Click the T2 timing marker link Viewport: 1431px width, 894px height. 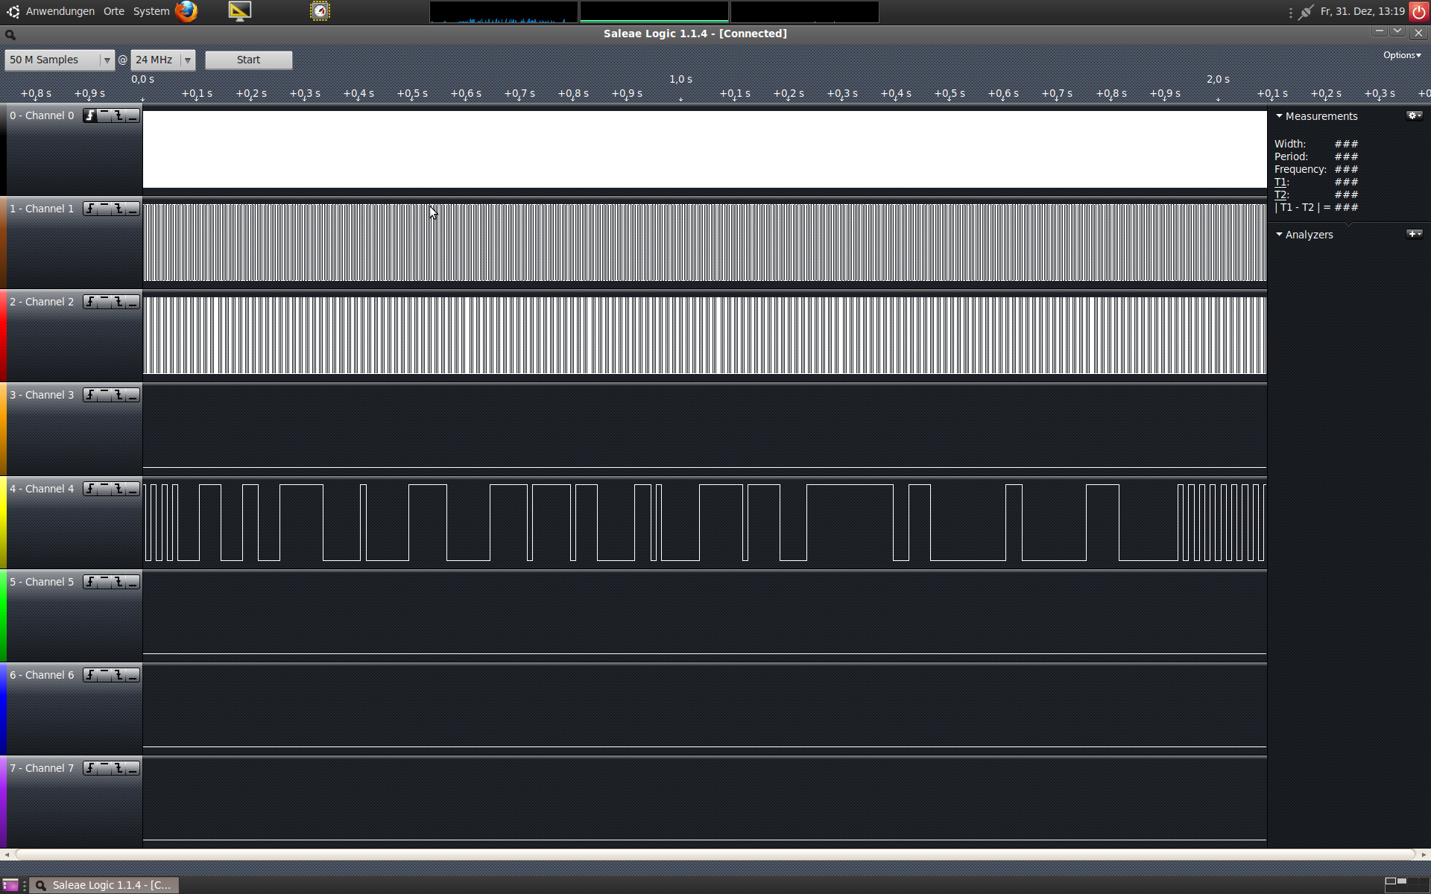(x=1280, y=194)
